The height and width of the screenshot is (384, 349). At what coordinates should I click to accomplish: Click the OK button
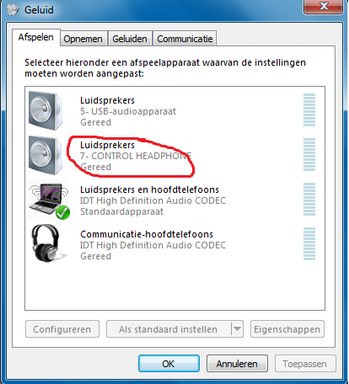point(169,364)
